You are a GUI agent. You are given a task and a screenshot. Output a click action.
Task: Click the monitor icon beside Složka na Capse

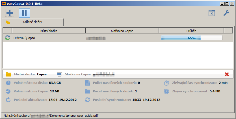pos(59,74)
